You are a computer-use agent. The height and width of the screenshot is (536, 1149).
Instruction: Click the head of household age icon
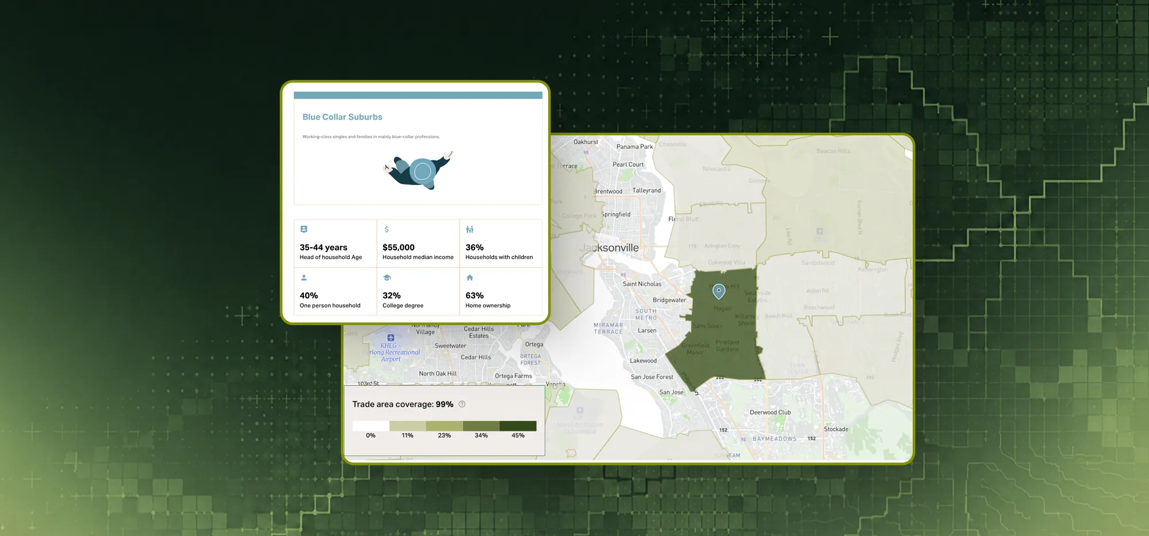click(x=304, y=229)
